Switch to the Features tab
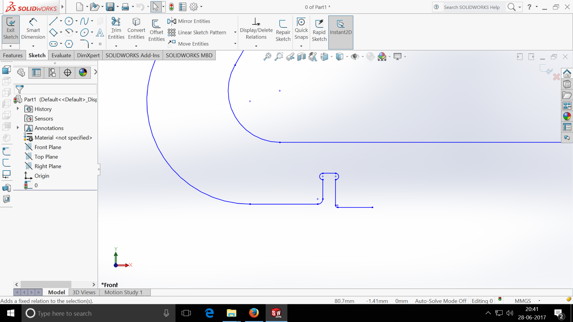The image size is (573, 322). pos(13,55)
